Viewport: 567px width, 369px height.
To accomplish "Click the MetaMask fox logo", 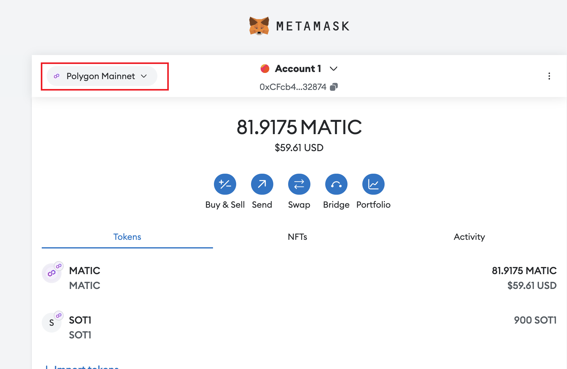I will 259,26.
